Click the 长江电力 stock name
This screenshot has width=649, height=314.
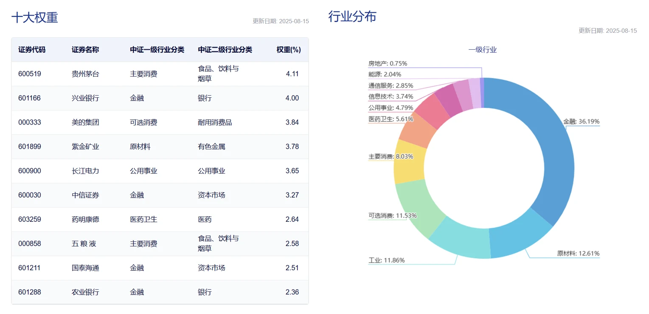click(85, 171)
